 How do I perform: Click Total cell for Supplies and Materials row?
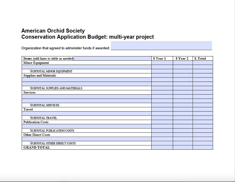click(x=203, y=76)
